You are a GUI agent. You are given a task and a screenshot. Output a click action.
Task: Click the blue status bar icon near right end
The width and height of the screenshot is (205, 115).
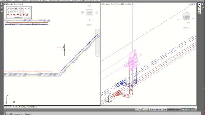188,110
